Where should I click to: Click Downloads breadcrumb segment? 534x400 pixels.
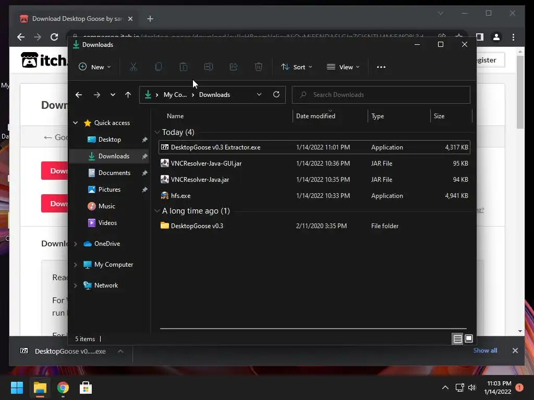[x=214, y=95]
